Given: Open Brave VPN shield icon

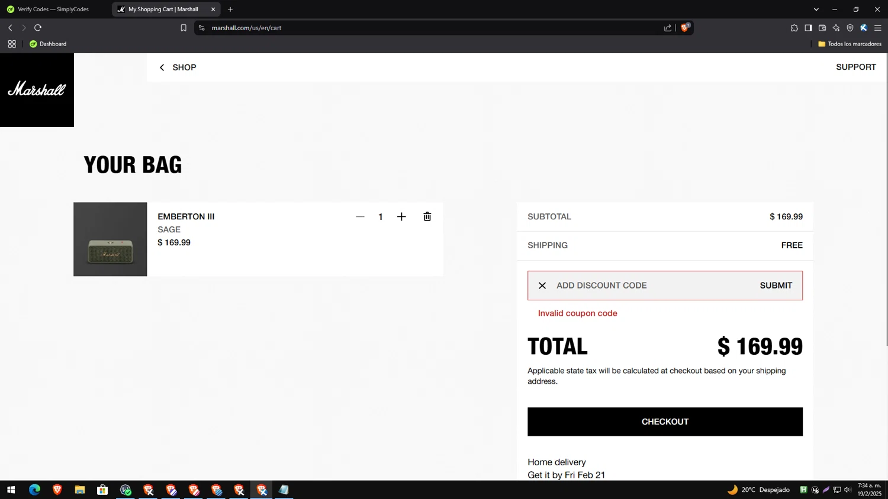Looking at the screenshot, I should tap(850, 28).
